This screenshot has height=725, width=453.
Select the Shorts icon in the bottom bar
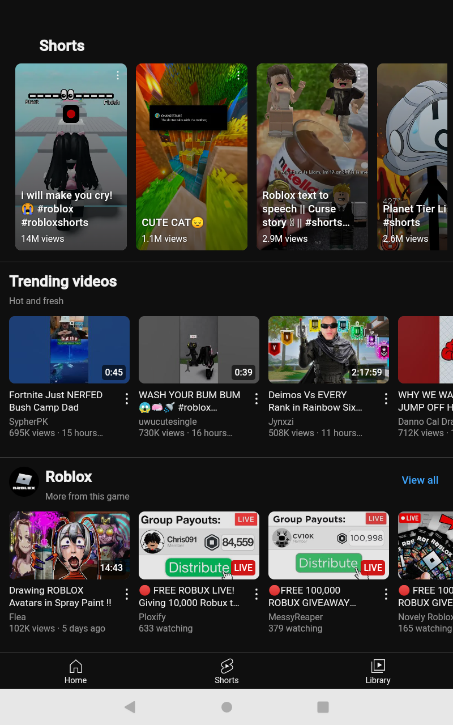pyautogui.click(x=226, y=671)
